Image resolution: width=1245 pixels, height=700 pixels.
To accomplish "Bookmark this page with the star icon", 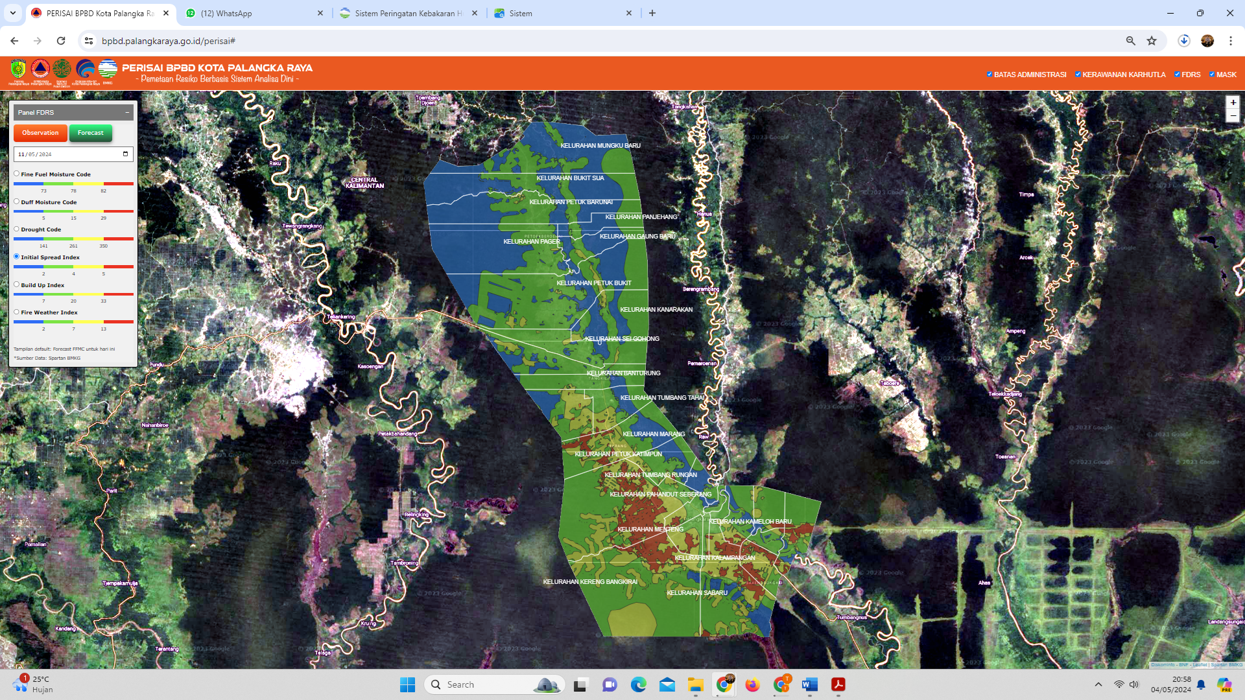I will [1152, 41].
